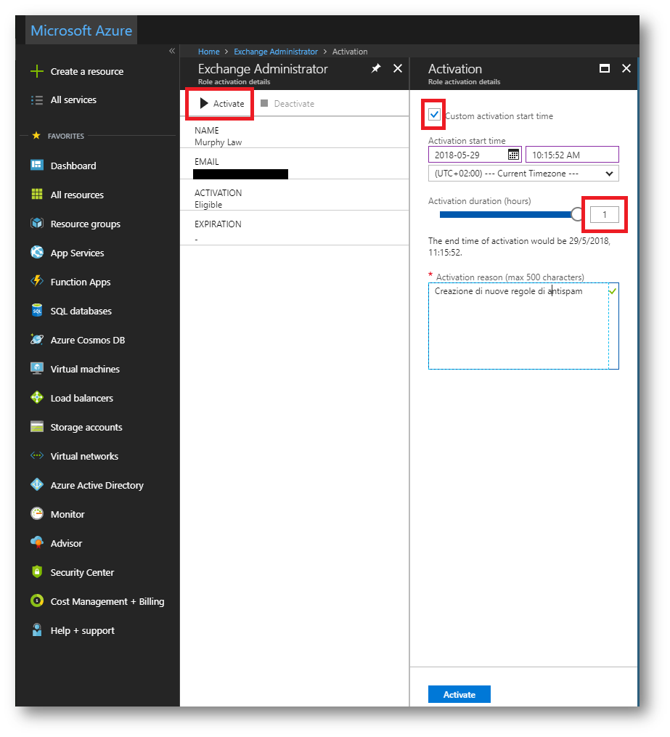
Task: Click the Create a resource plus icon
Action: pos(37,71)
